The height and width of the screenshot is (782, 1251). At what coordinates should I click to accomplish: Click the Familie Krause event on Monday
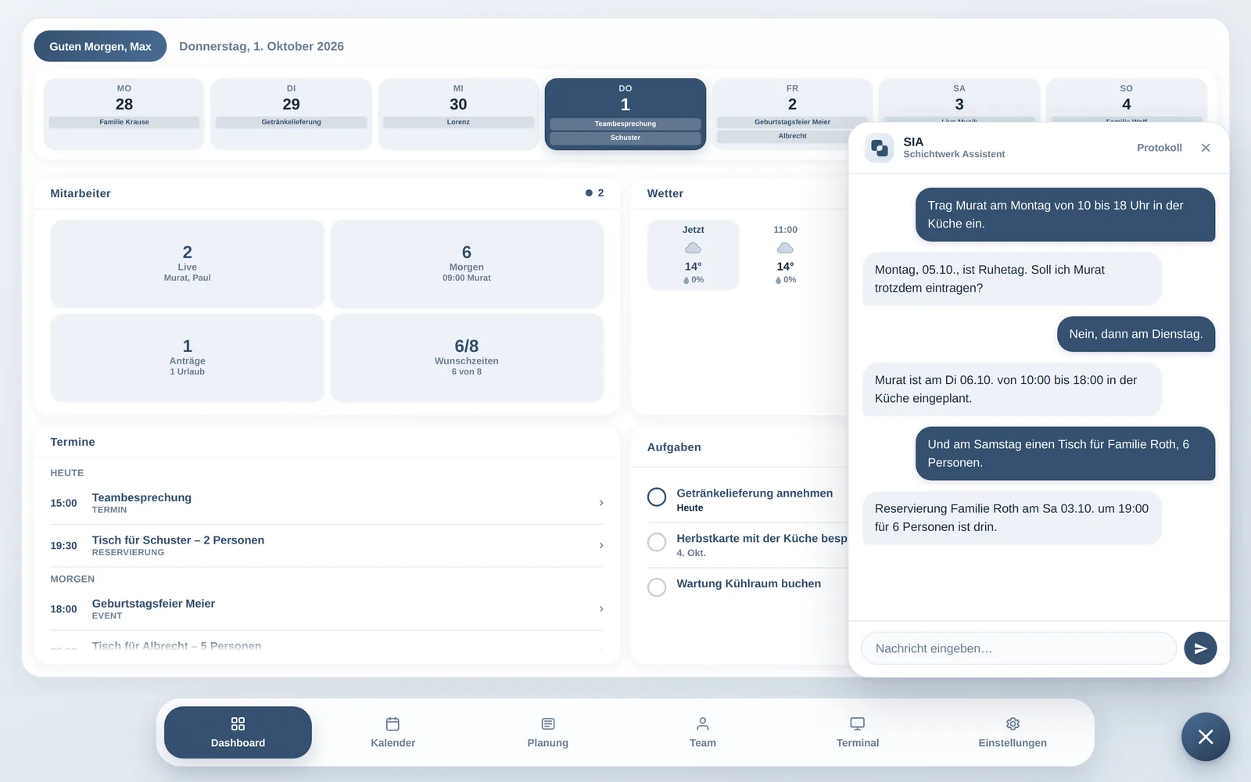124,122
